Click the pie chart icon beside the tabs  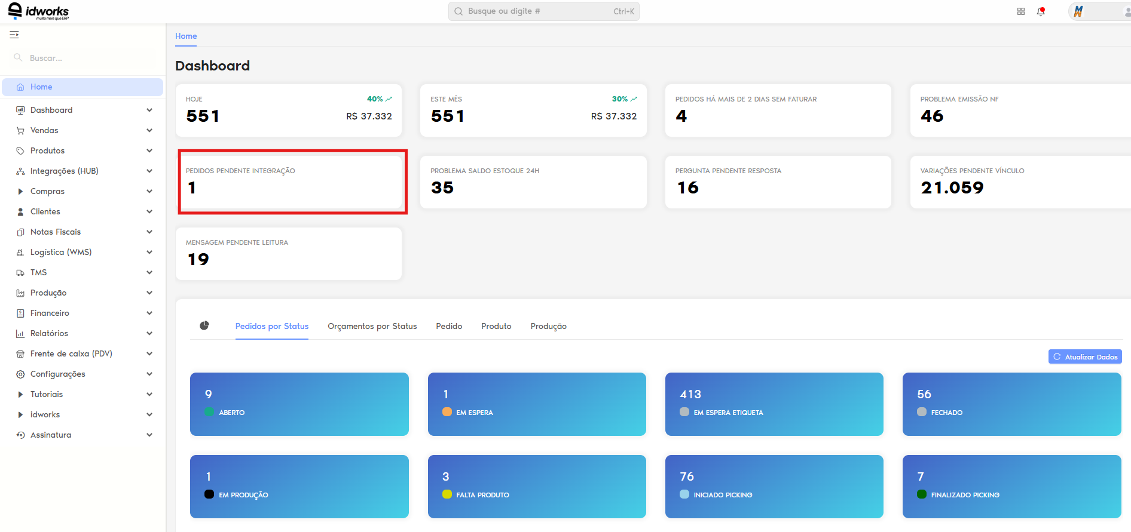click(204, 325)
